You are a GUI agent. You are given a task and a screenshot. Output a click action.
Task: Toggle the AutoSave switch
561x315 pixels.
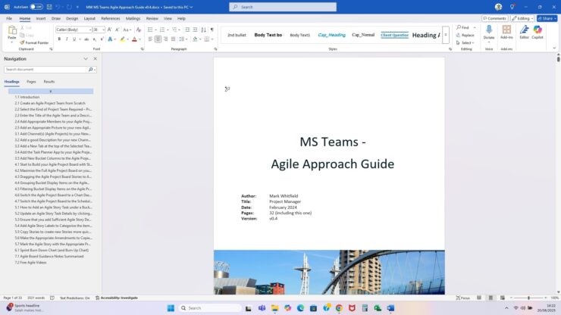click(36, 7)
